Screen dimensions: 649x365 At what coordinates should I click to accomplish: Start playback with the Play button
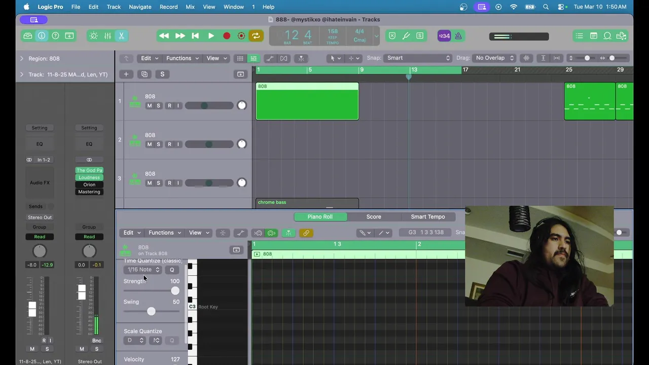pos(211,36)
